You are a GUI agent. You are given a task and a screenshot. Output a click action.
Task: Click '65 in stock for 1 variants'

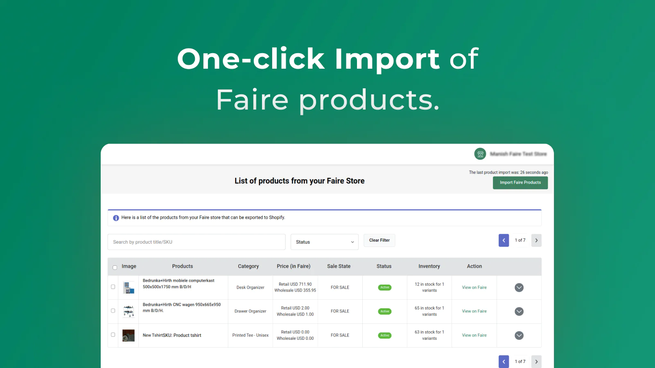coord(429,311)
